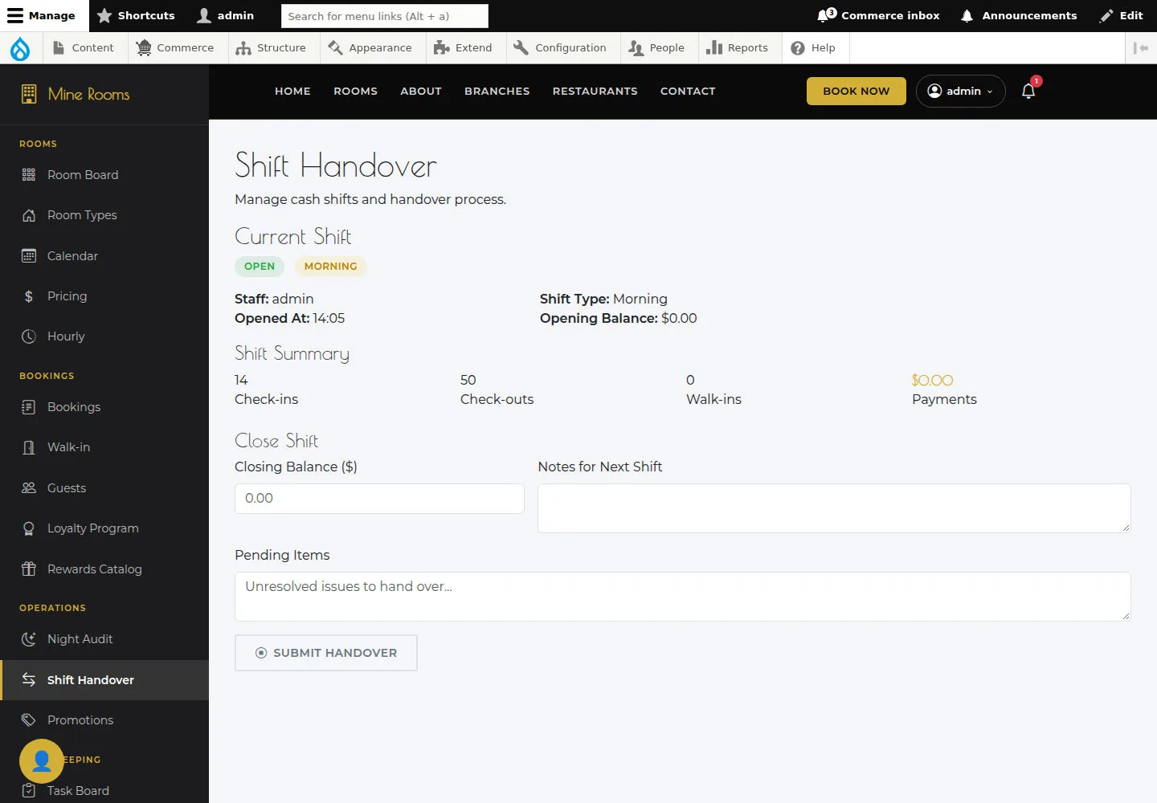
Task: Collapse the admin toolbar orientation toggle
Action: point(1141,48)
